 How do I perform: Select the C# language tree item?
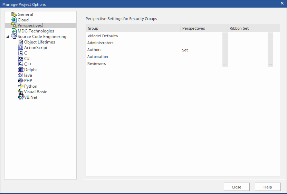(27, 59)
